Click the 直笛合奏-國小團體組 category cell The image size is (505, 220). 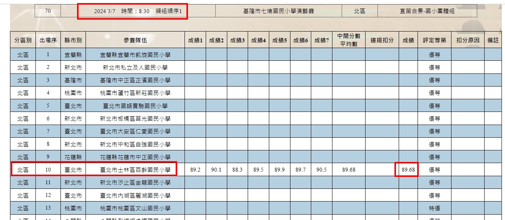[x=427, y=11]
